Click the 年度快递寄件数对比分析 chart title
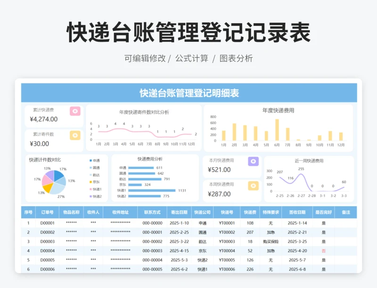The height and width of the screenshot is (288, 377). (144, 112)
